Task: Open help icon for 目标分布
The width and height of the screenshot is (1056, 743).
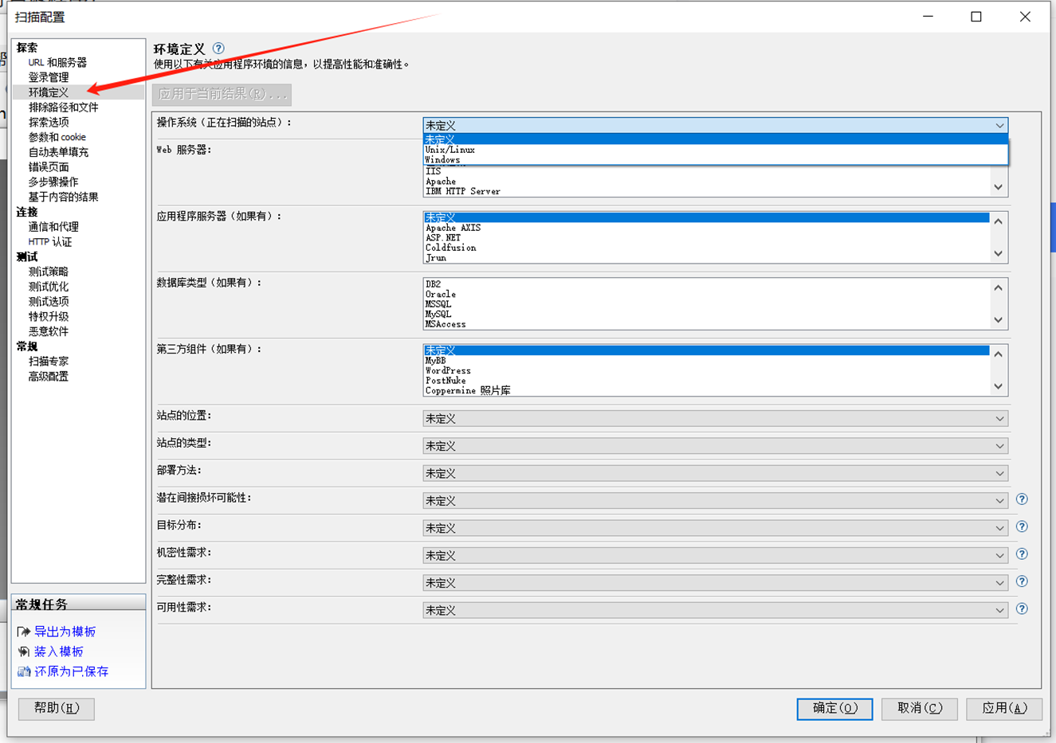Action: (1022, 526)
